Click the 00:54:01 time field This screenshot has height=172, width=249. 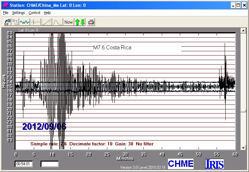(x=23, y=164)
